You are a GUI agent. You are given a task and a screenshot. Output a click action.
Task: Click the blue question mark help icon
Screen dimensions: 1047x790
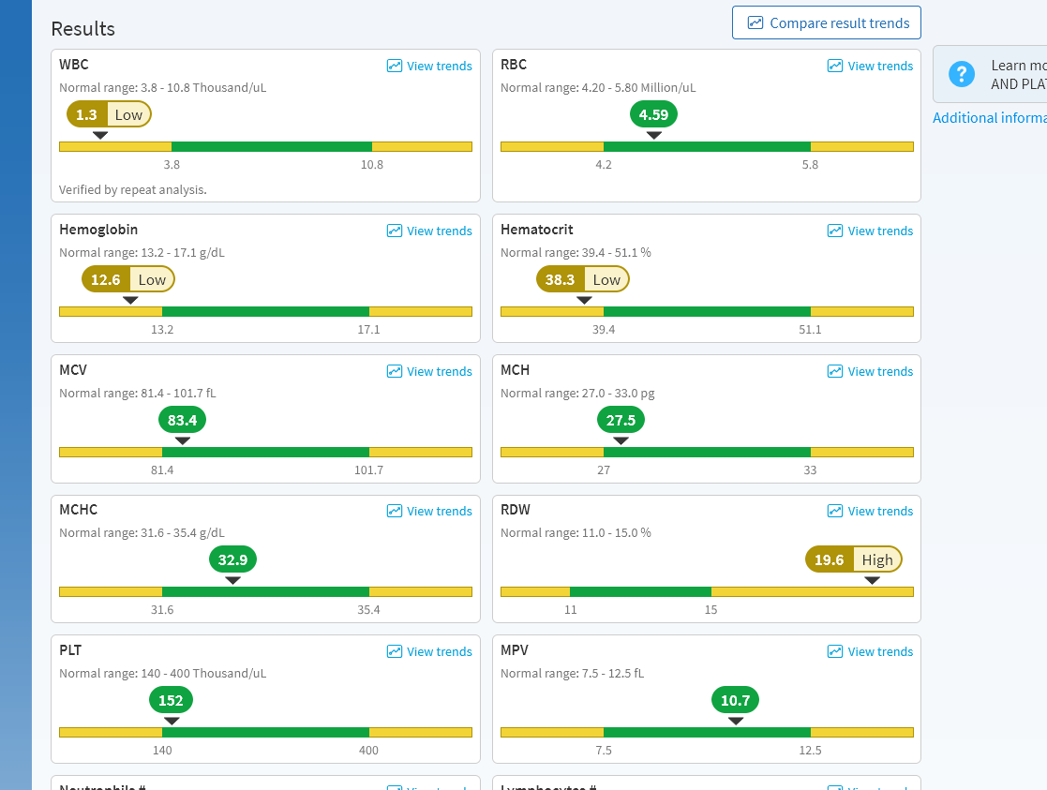tap(962, 74)
